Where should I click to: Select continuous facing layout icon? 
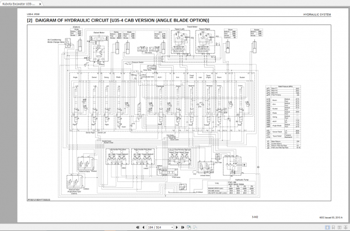coord(345,228)
